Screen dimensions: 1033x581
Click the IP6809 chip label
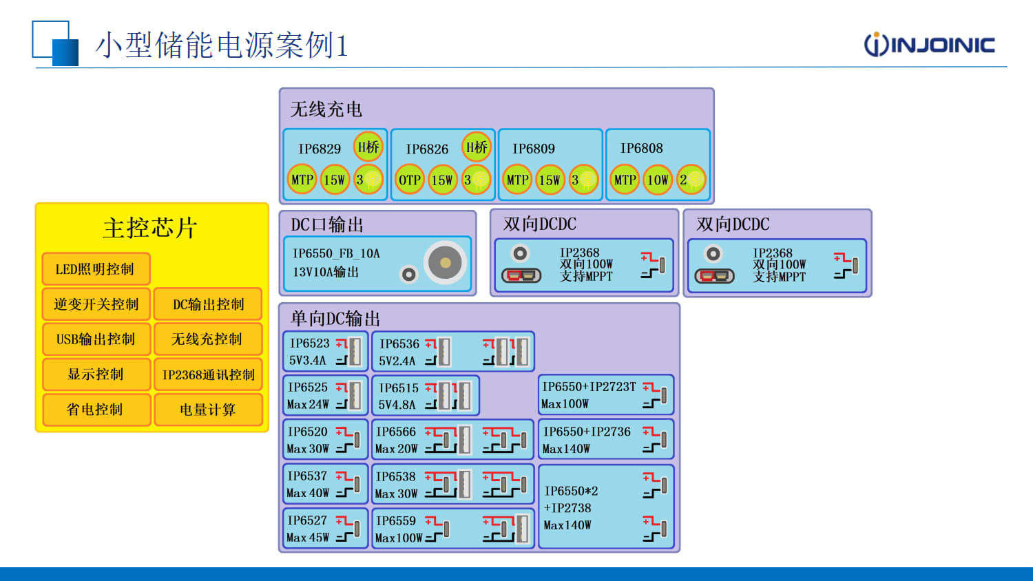click(534, 148)
